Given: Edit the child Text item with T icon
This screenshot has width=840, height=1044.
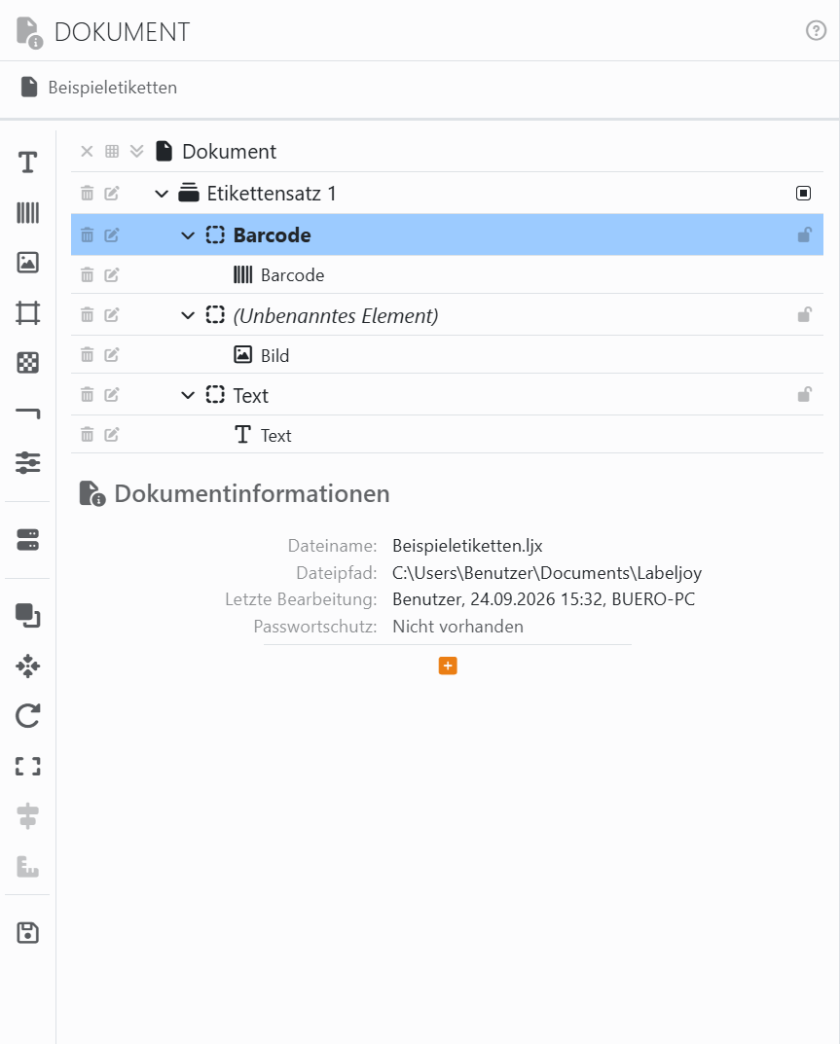Looking at the screenshot, I should (112, 435).
